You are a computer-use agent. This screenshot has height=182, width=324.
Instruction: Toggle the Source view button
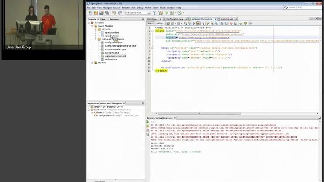click(151, 24)
